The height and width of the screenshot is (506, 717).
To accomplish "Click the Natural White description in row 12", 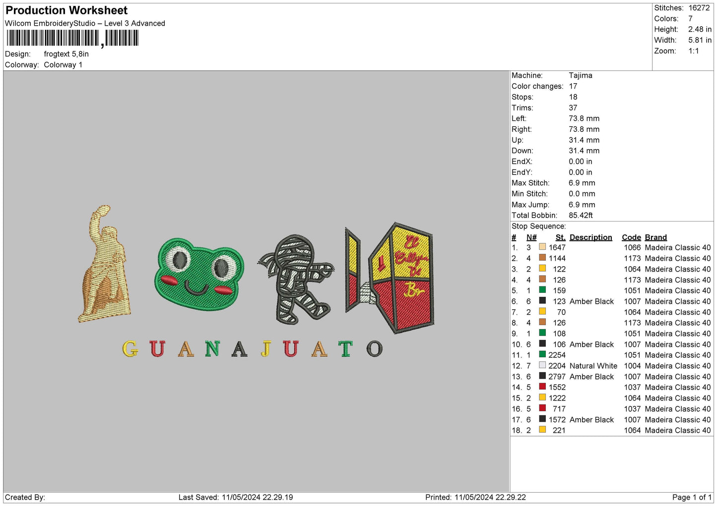I will (x=593, y=366).
